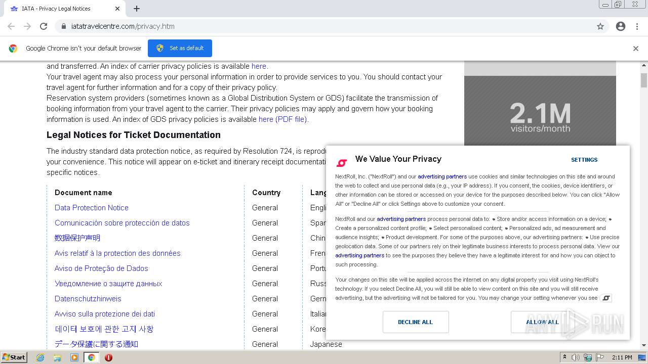The height and width of the screenshot is (364, 648).
Task: Show hidden tray icons arrow
Action: pos(564,357)
